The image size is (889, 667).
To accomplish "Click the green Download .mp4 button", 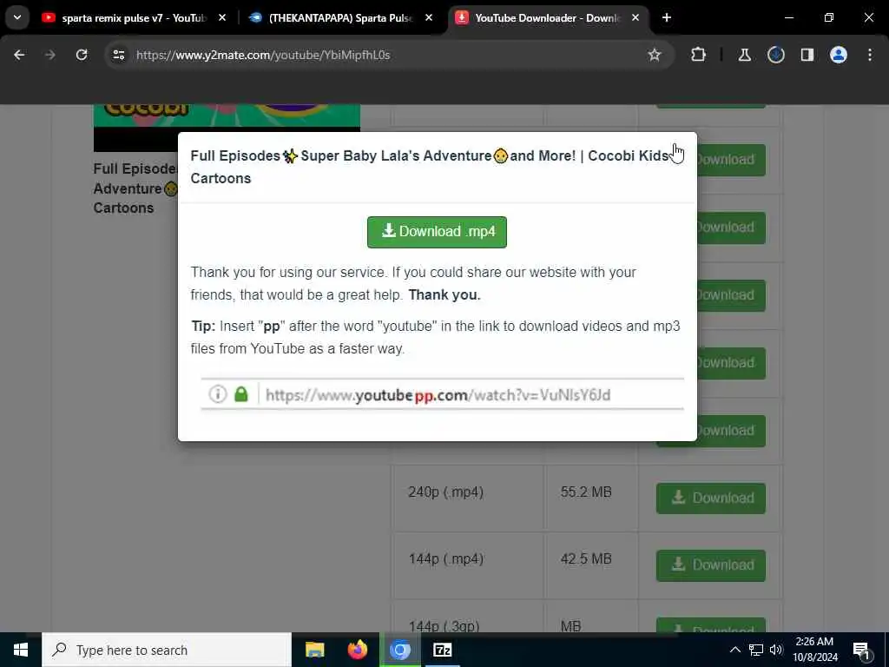I will point(437,232).
